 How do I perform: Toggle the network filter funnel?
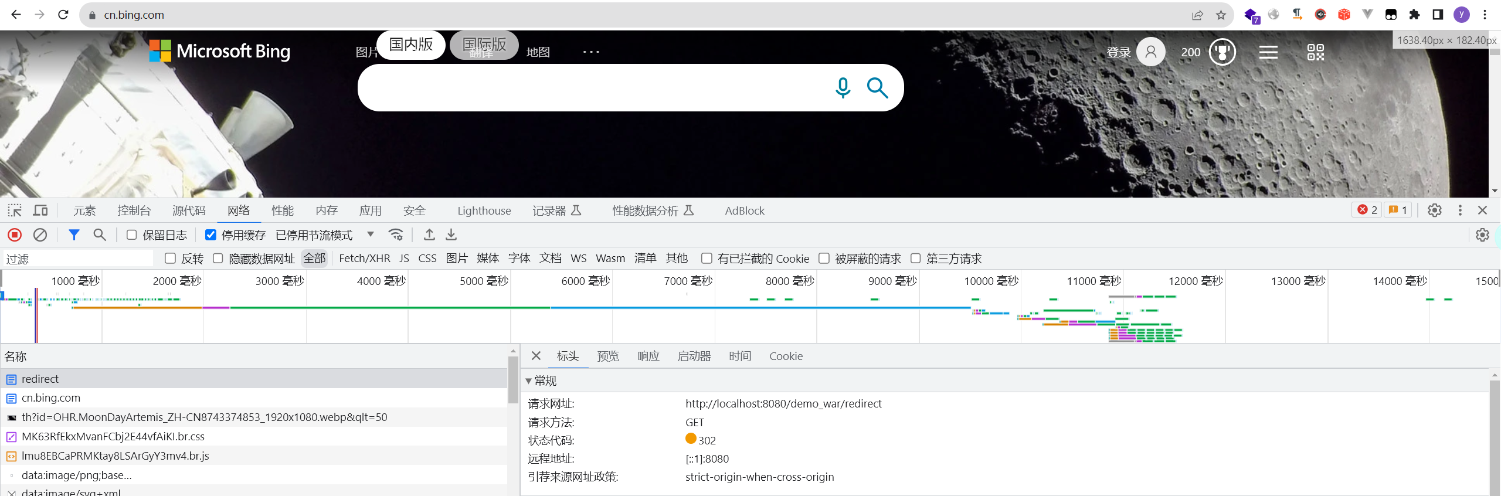point(74,235)
